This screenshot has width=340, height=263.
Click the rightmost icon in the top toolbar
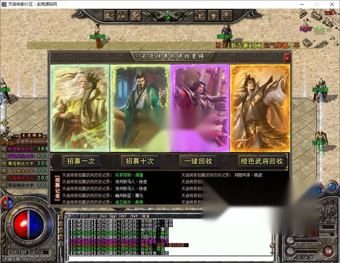click(227, 15)
